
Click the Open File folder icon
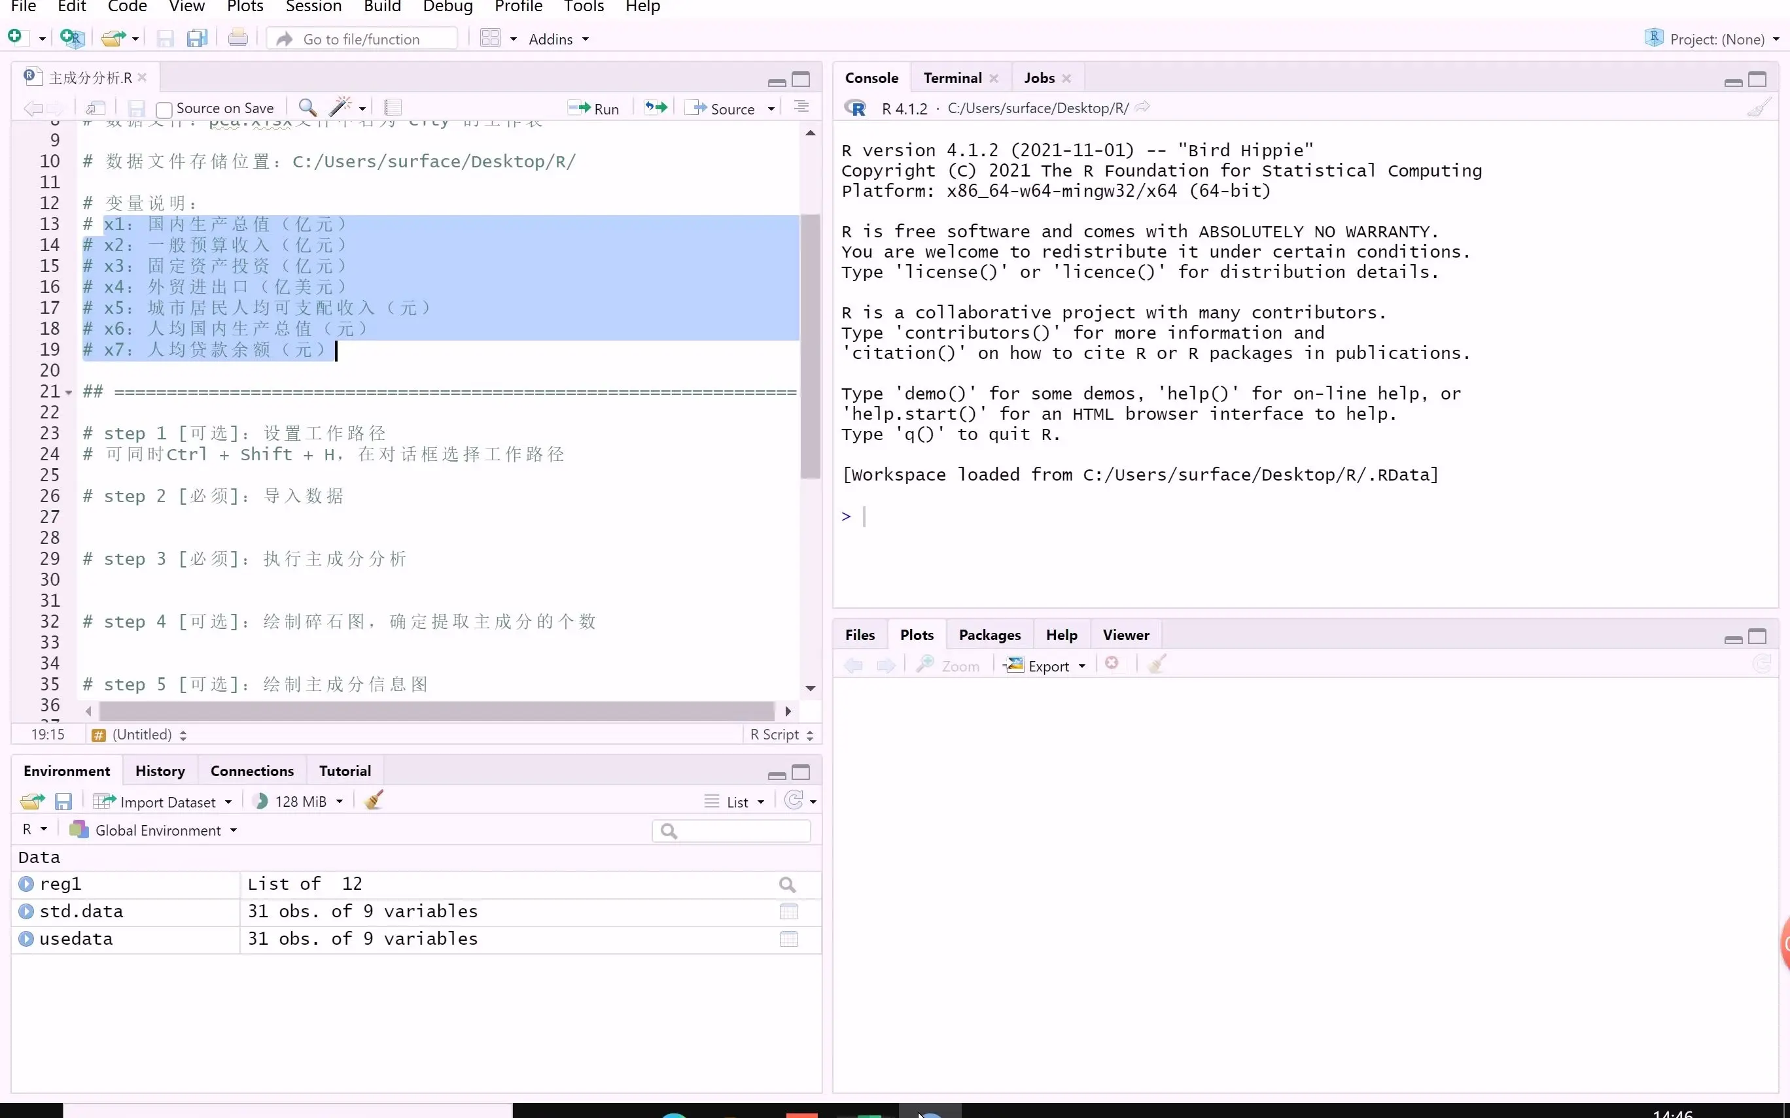[113, 38]
